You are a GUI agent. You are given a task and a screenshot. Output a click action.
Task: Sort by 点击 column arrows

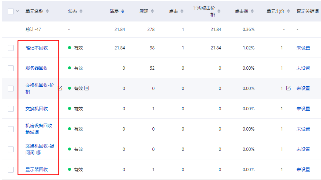coord(182,11)
